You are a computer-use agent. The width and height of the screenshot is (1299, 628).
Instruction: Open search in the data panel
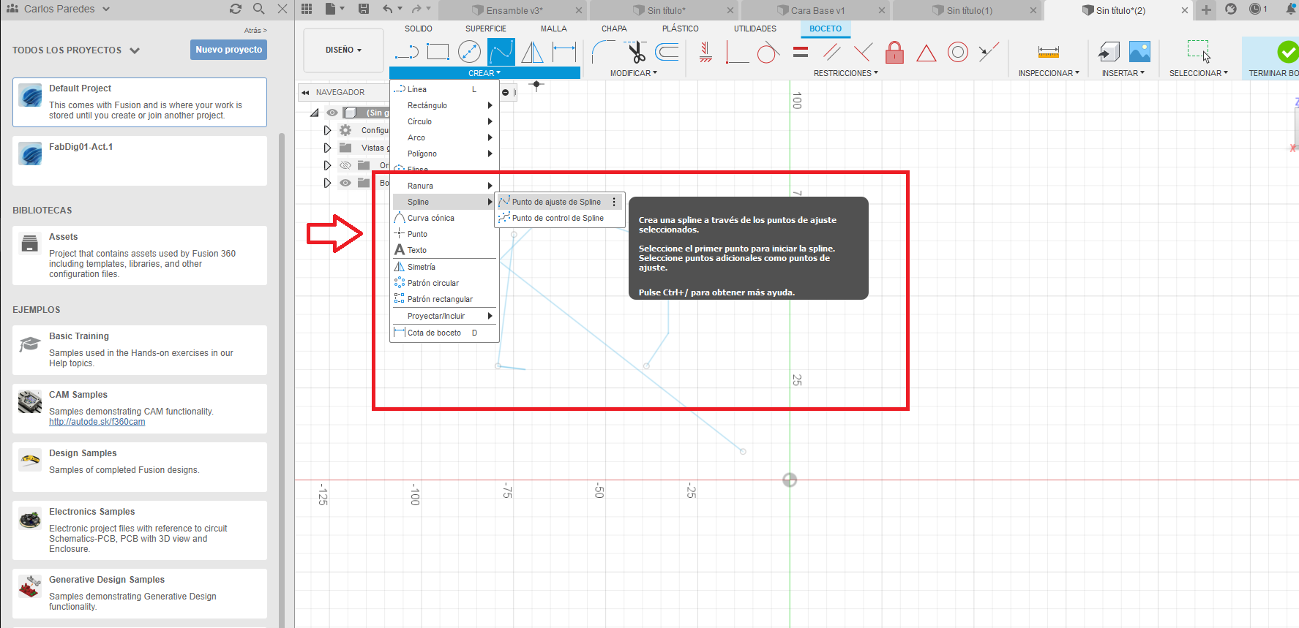(x=258, y=9)
